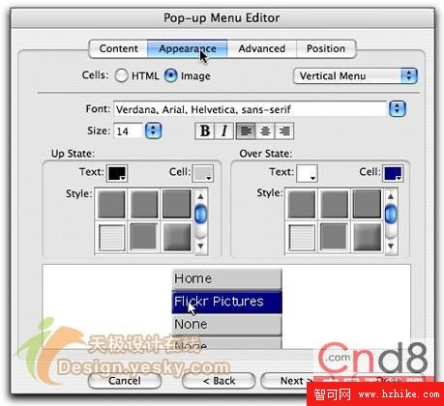The width and height of the screenshot is (444, 406).
Task: Open Up State black Text color swatch
Action: (x=117, y=173)
